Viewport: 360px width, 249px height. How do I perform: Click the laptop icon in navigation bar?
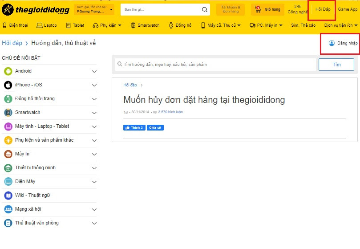click(x=40, y=25)
